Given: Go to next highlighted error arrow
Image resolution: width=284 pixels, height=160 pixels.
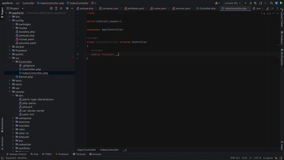Looking at the screenshot, I should pyautogui.click(x=277, y=13).
